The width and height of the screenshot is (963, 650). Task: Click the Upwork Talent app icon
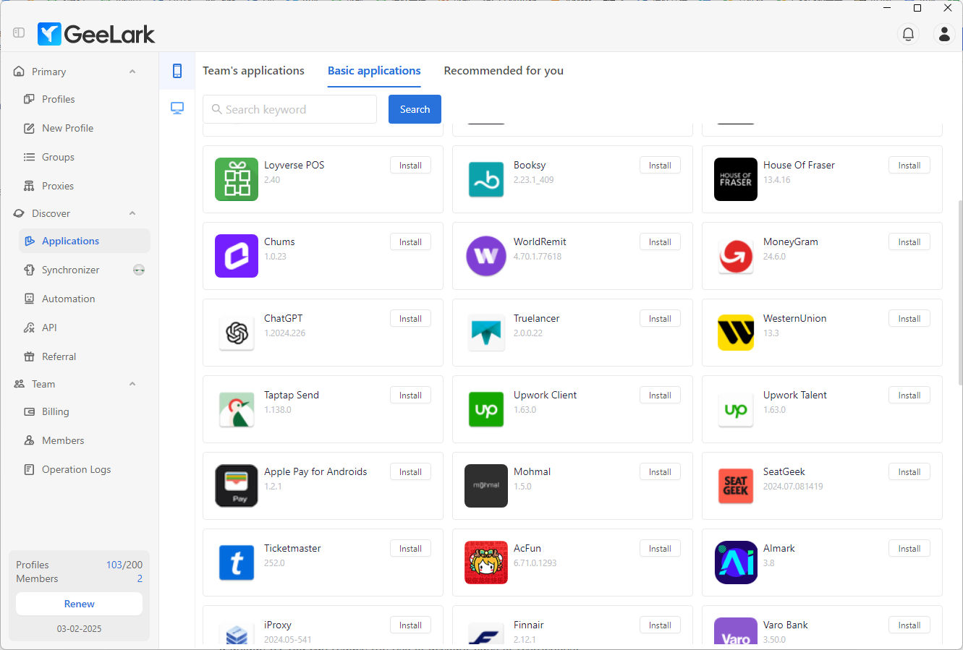(x=736, y=409)
